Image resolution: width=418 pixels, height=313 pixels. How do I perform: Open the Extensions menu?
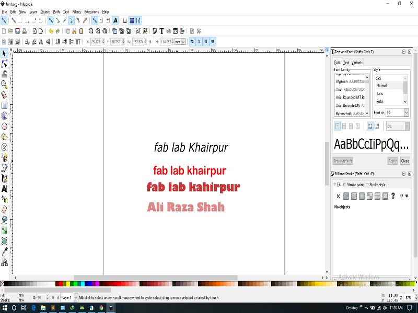point(91,11)
